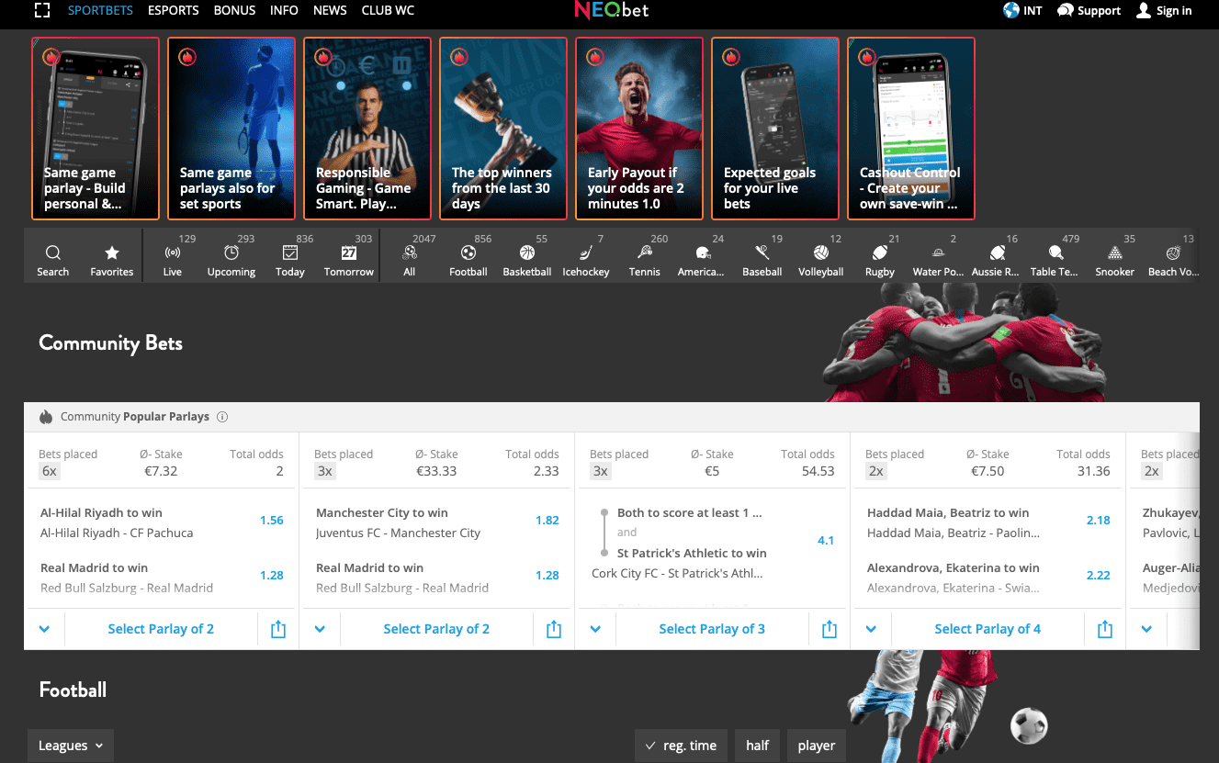Viewport: 1219px width, 763px height.
Task: Pick Manchester City odds 1.82
Action: [547, 521]
